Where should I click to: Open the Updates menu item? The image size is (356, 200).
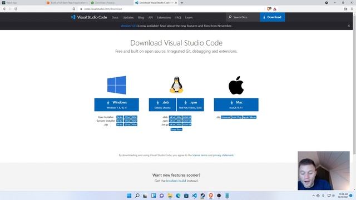128,17
